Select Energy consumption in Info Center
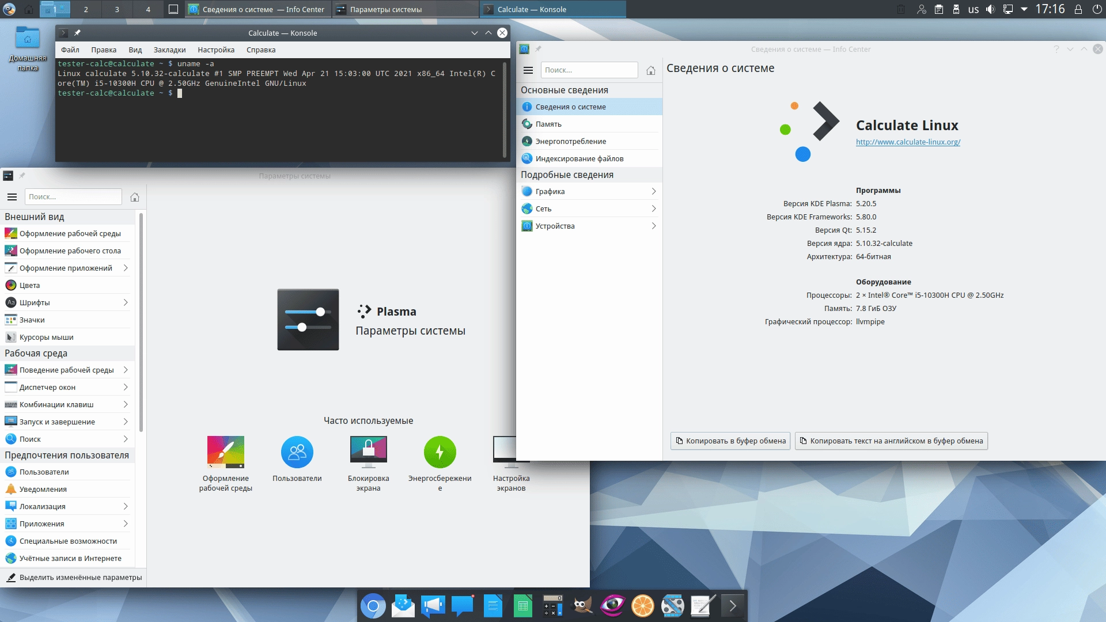Viewport: 1106px width, 622px height. click(x=589, y=141)
